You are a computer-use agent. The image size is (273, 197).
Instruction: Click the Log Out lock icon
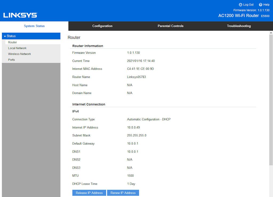[240, 5]
